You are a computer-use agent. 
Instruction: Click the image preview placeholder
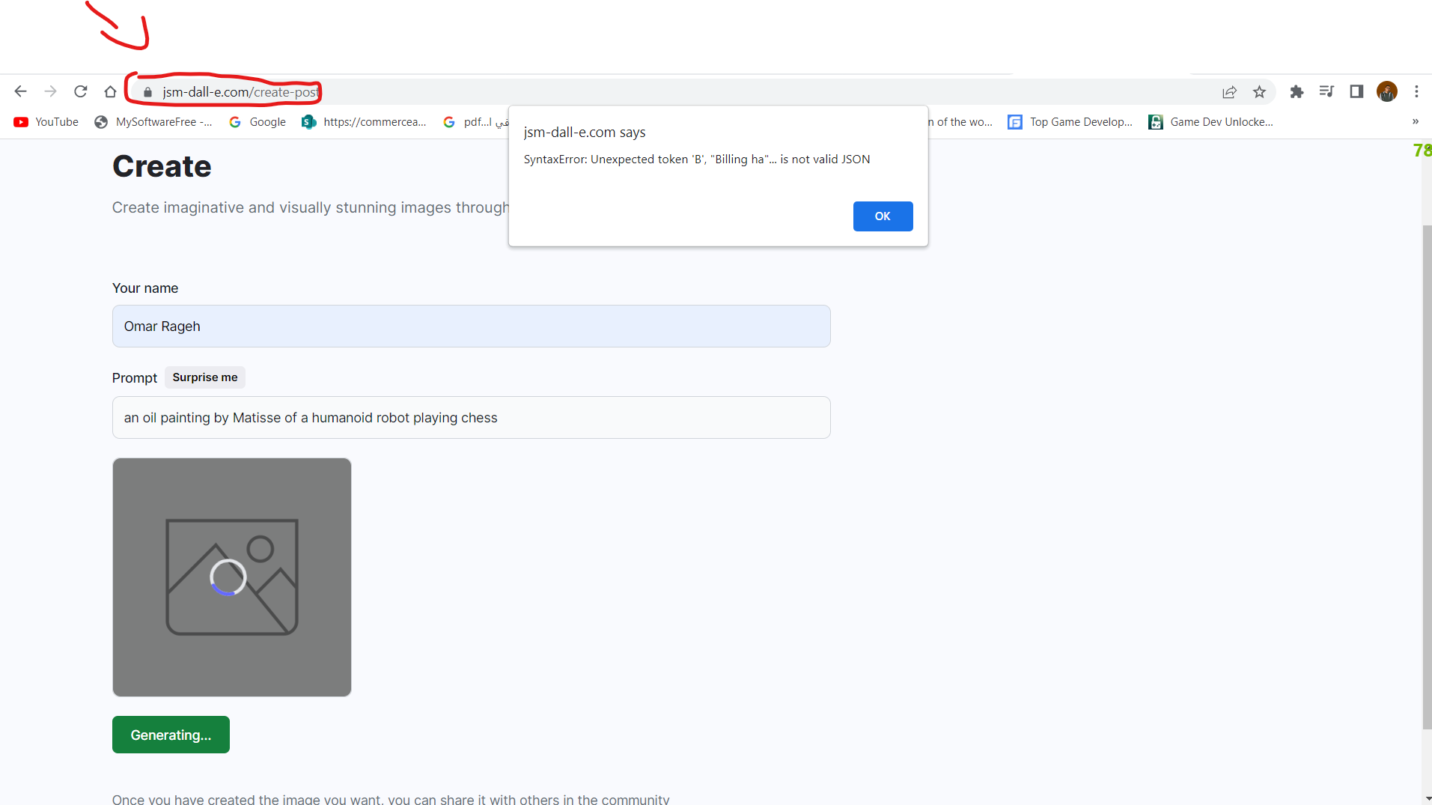[232, 577]
